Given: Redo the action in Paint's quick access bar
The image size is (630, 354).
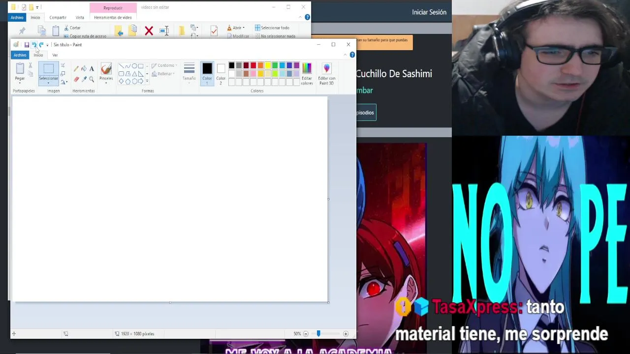Looking at the screenshot, I should 41,45.
